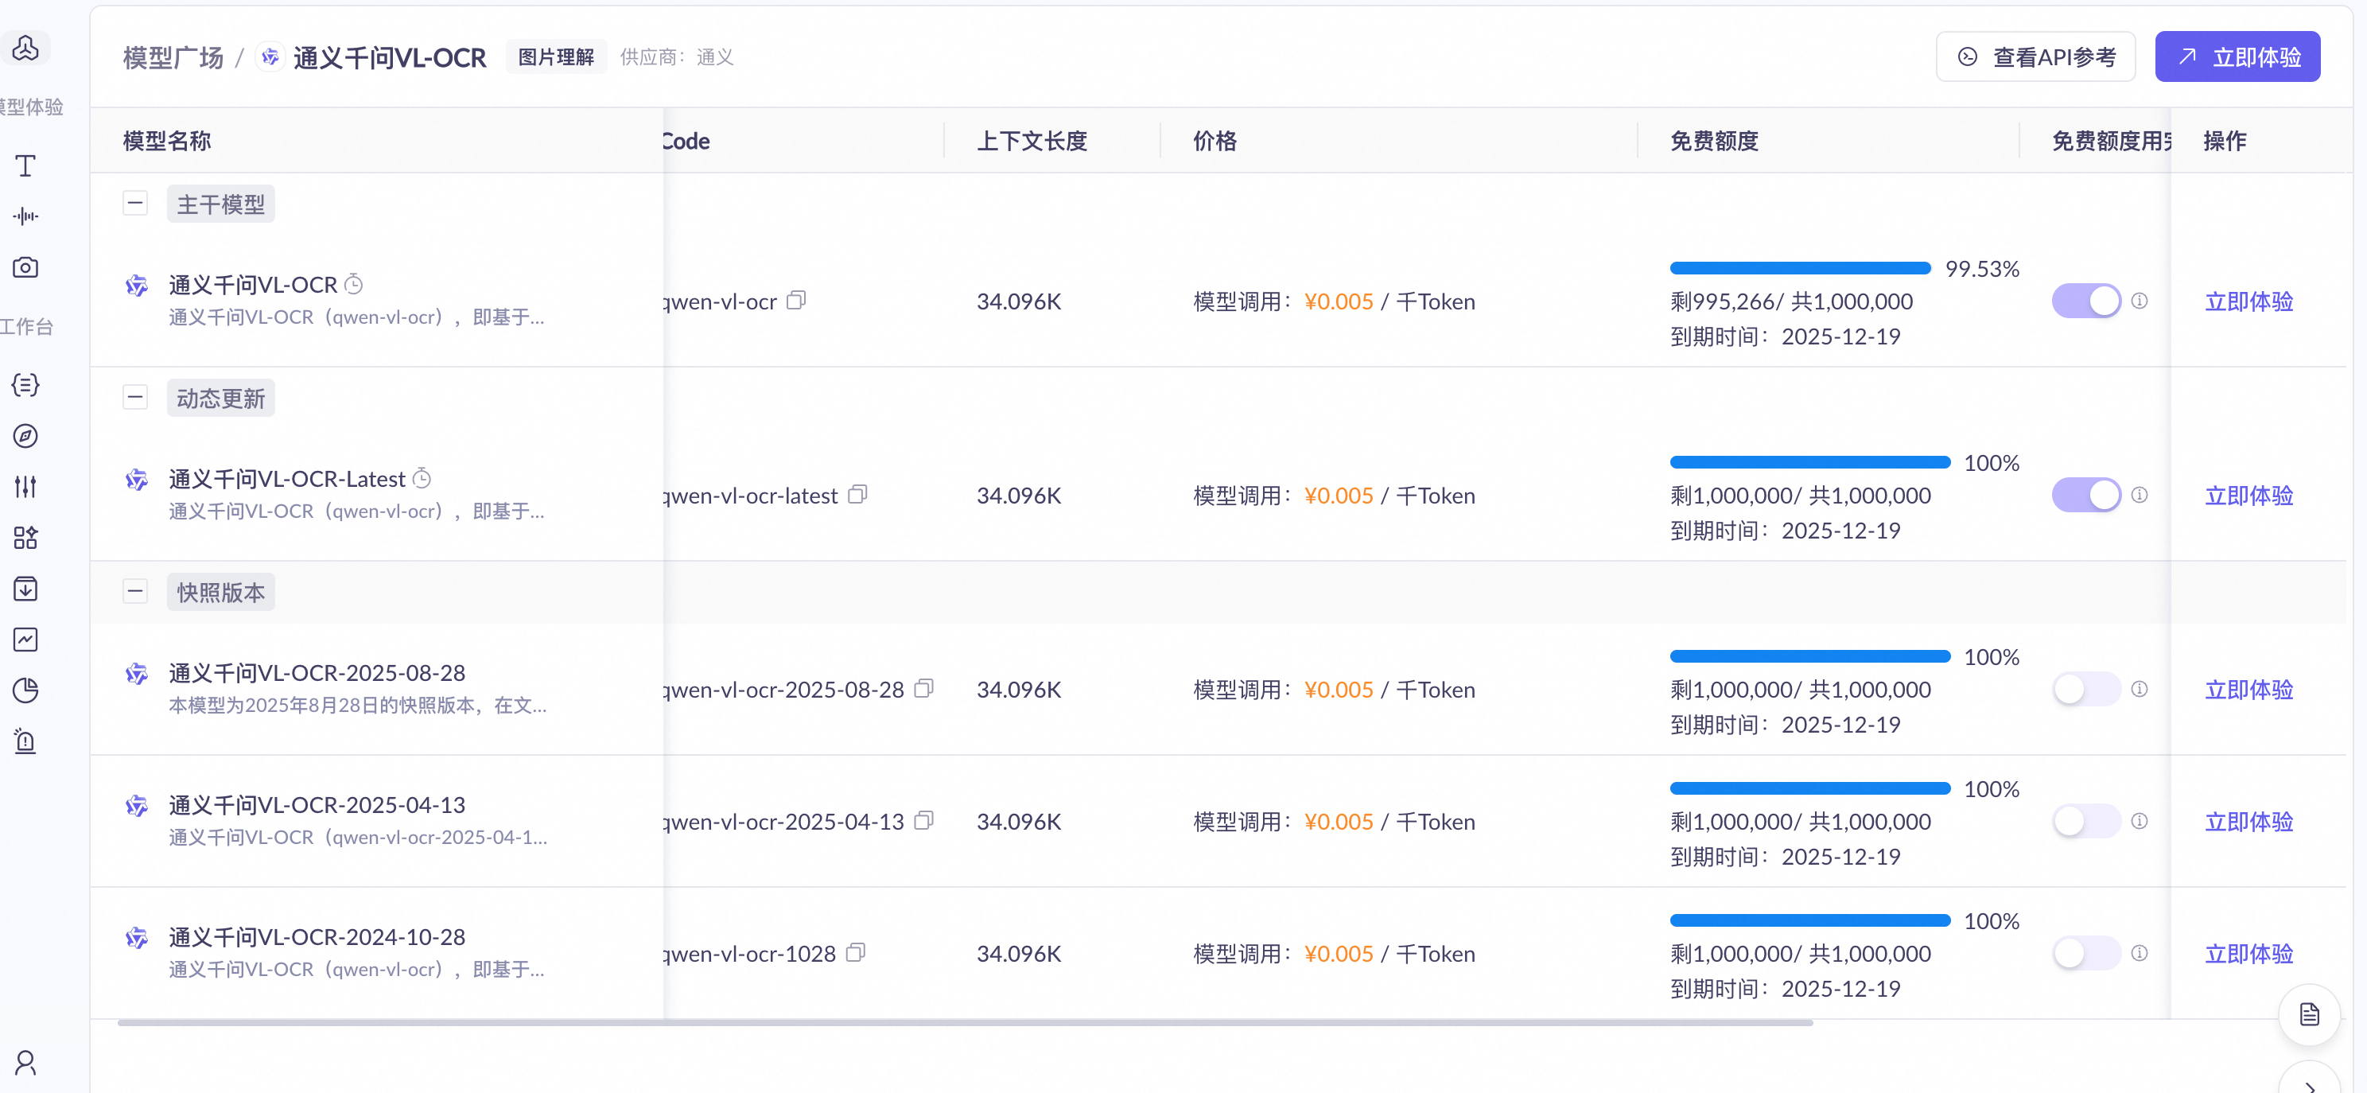Open the pie chart usage icon in sidebar
Screen dimensions: 2367x1093
point(25,690)
